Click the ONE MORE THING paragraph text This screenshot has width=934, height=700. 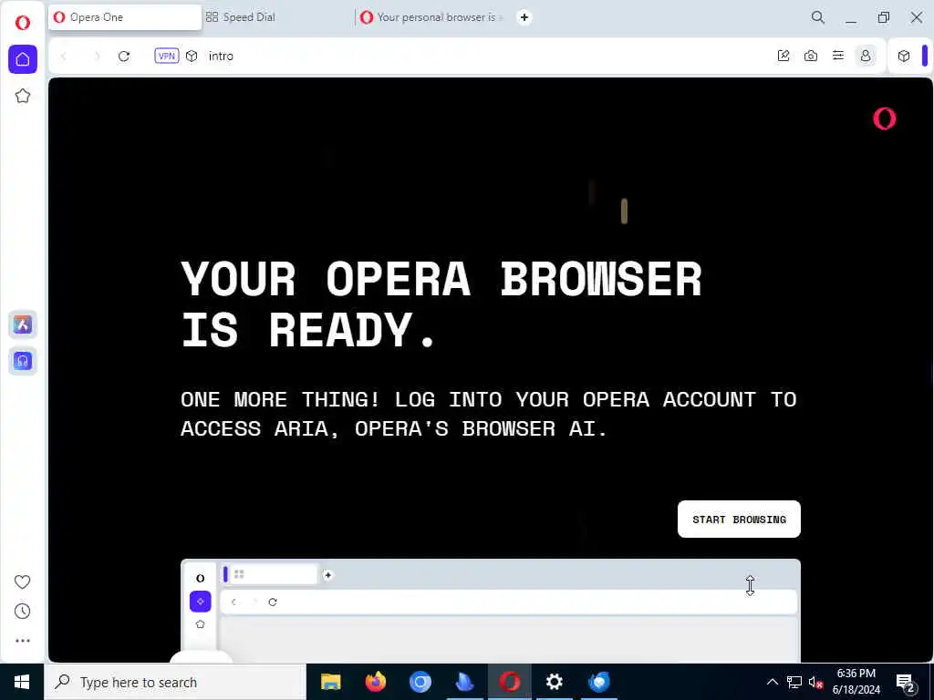click(489, 414)
